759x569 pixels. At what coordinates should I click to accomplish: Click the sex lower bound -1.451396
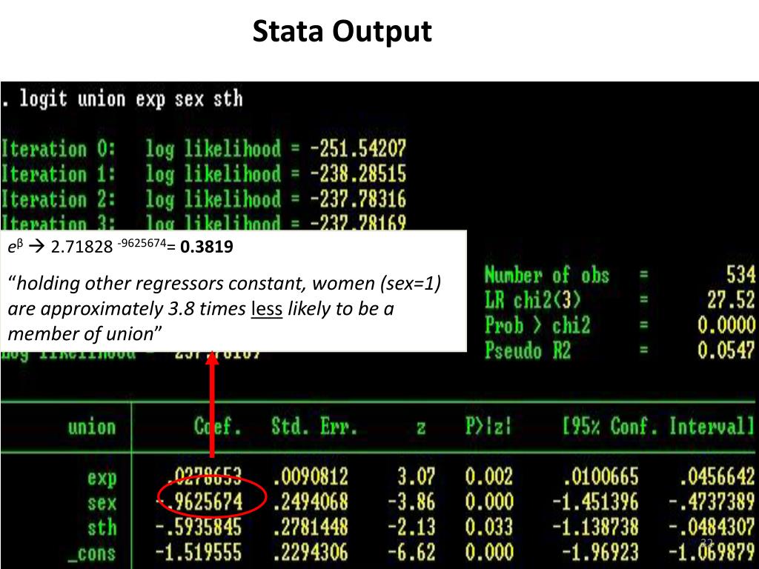point(596,502)
